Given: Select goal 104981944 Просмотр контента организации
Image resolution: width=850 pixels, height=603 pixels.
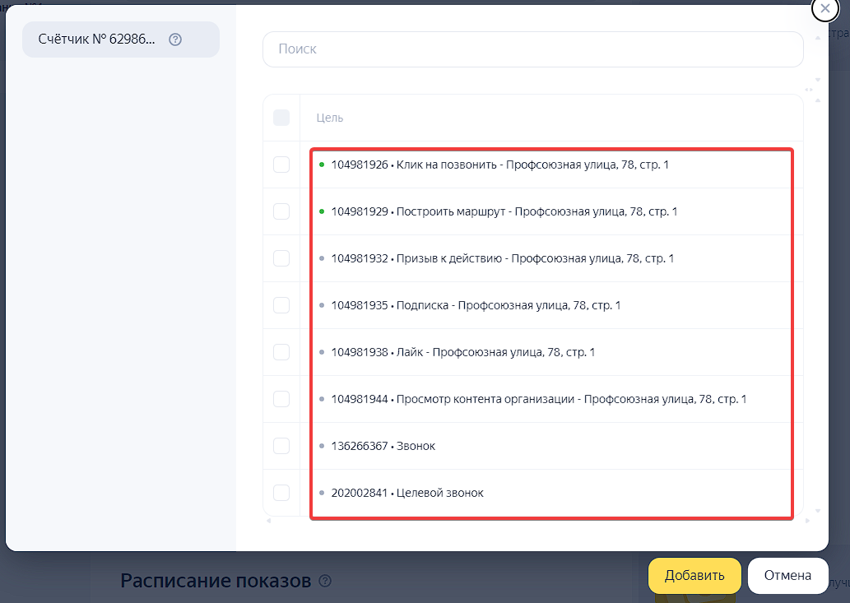Looking at the screenshot, I should [539, 399].
